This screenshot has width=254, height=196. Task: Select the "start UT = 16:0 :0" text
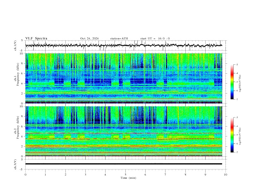point(155,38)
